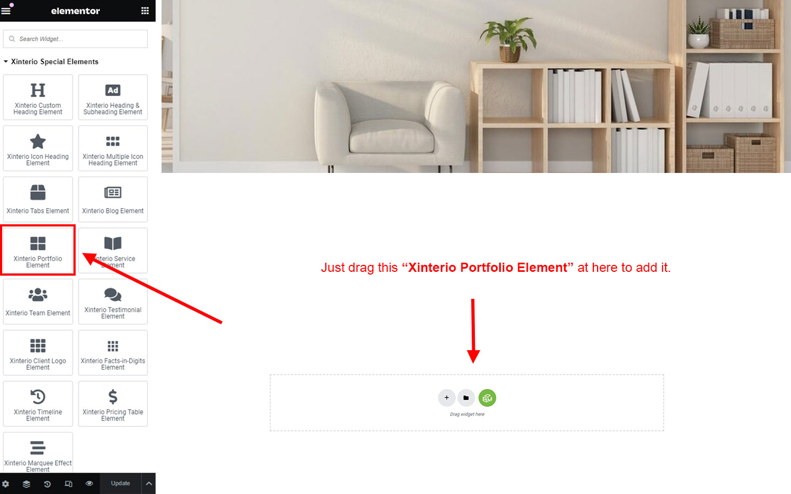Select the Xinterio Timeline Element widget
The width and height of the screenshot is (791, 494).
point(38,404)
